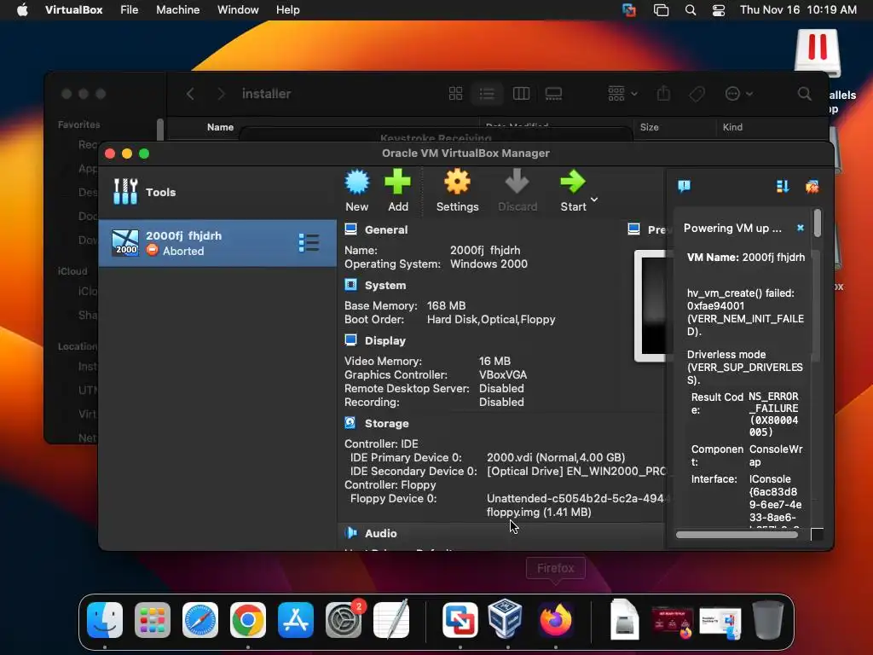The width and height of the screenshot is (873, 655).
Task: Open Google Chrome from the Dock
Action: pos(248,620)
